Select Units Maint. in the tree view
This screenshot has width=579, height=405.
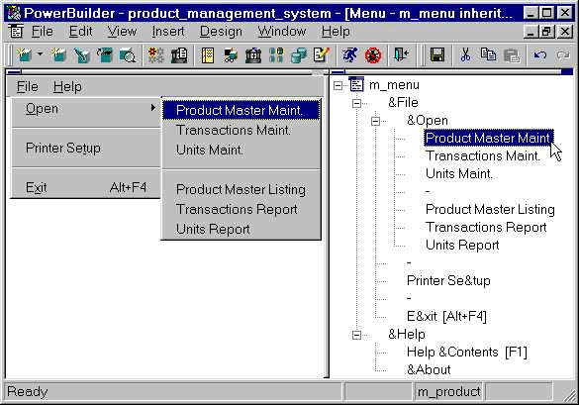click(x=459, y=173)
